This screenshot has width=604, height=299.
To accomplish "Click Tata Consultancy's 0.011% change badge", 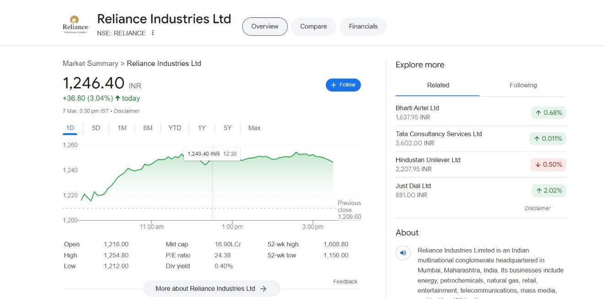I will 548,139.
